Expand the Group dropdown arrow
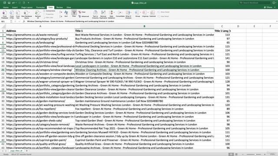Viewport: 278px width, 156px height. click(x=140, y=13)
